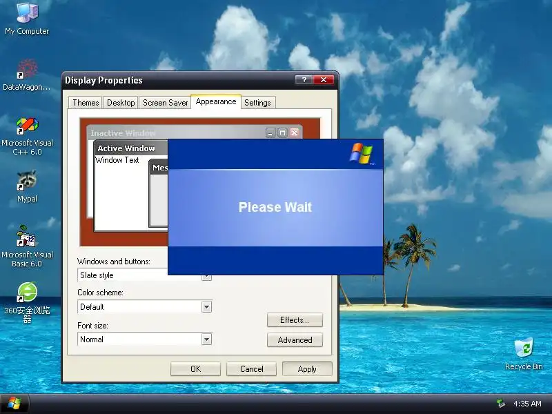
Task: Click the Color scheme label
Action: tap(100, 293)
